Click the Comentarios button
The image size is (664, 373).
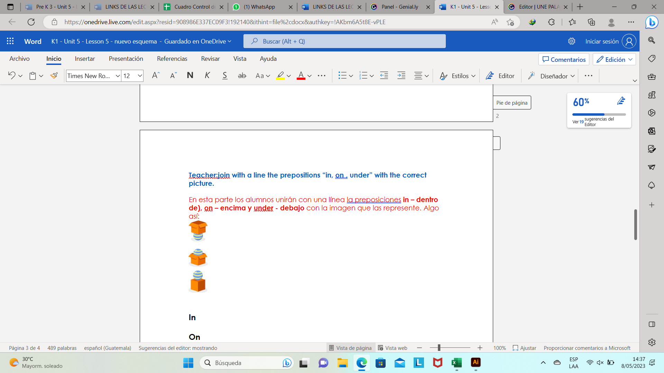pos(564,59)
